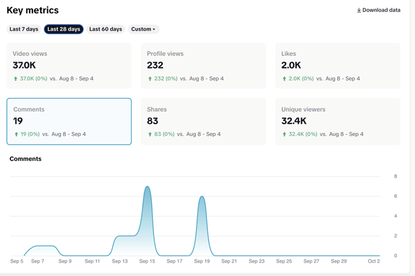
Task: Click the Sep 19 peak on the chart
Action: 202,197
